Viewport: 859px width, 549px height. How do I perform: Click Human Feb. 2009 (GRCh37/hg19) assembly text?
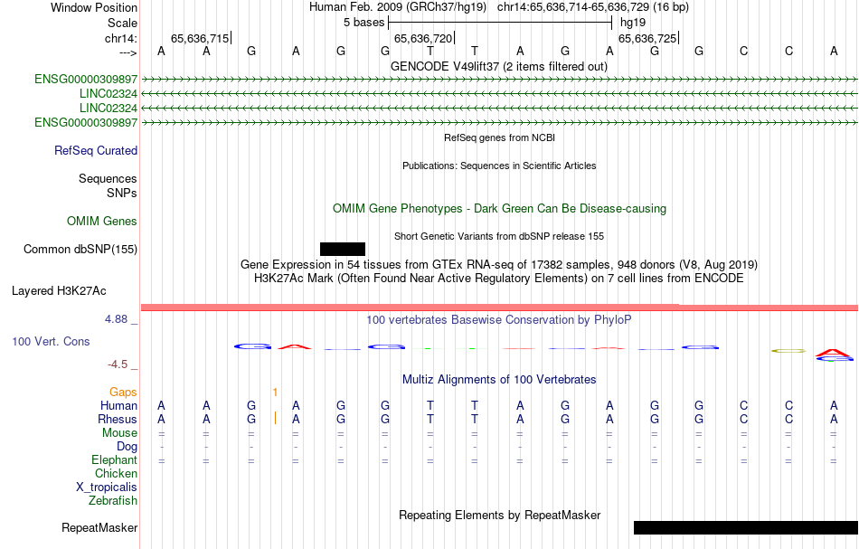point(398,7)
